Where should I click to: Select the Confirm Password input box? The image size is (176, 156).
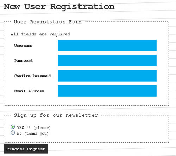(107, 76)
